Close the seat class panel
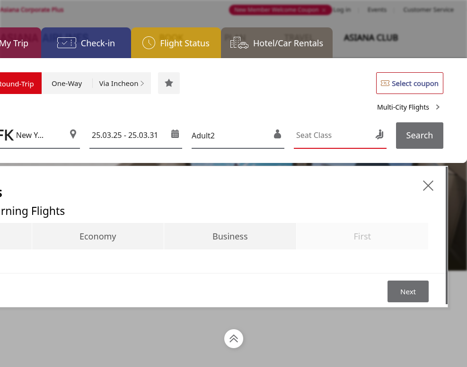This screenshot has width=467, height=367. point(428,186)
